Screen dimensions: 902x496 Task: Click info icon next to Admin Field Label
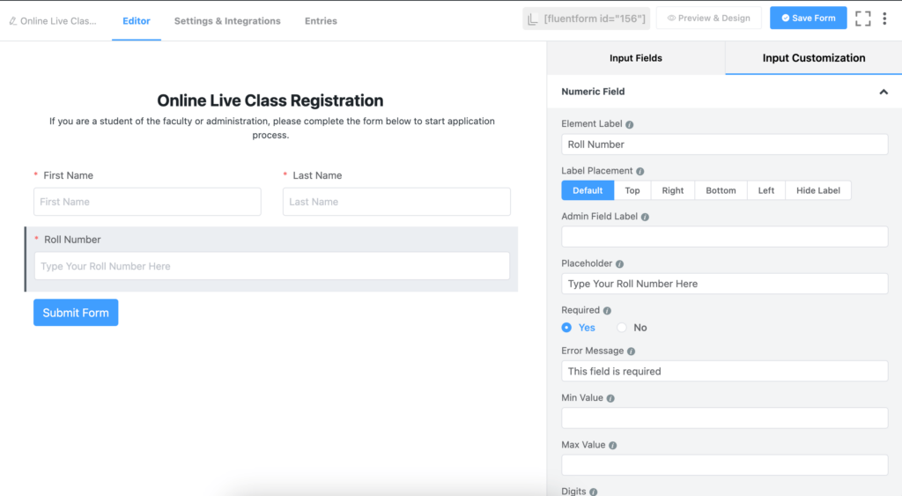tap(645, 217)
